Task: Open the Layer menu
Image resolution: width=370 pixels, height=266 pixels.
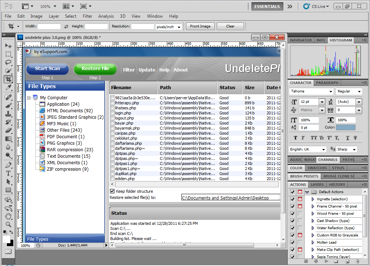Action: point(54,16)
